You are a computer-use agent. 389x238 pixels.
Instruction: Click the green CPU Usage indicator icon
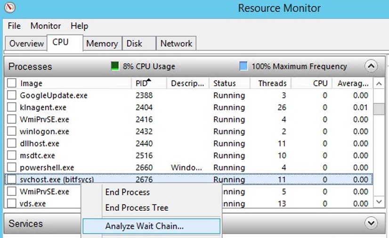115,66
